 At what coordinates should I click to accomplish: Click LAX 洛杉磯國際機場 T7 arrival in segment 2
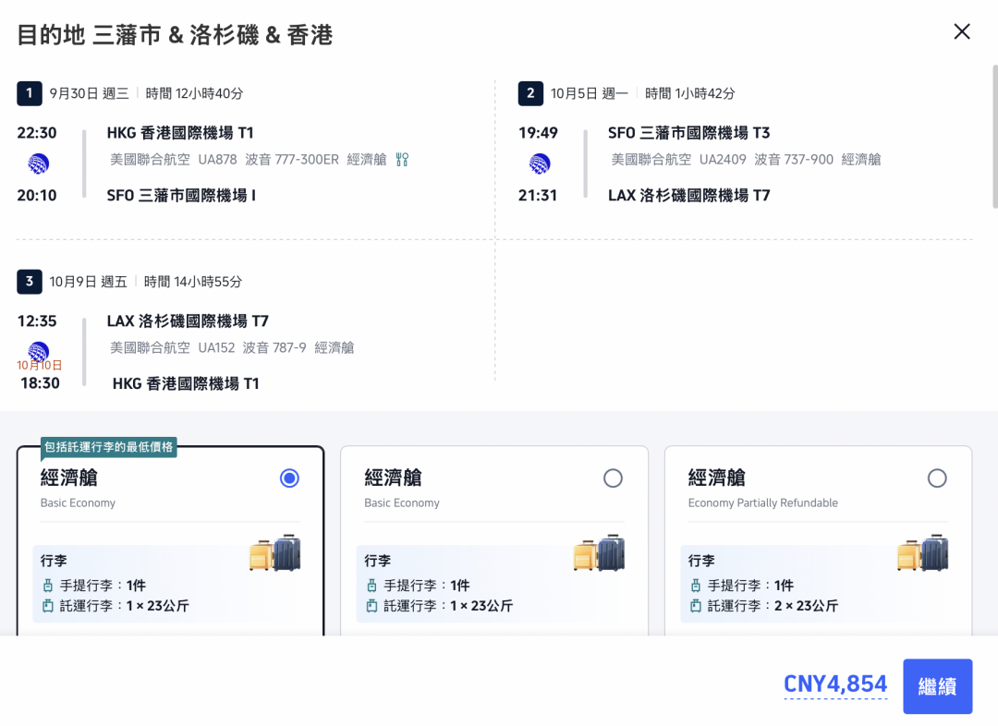click(x=688, y=195)
